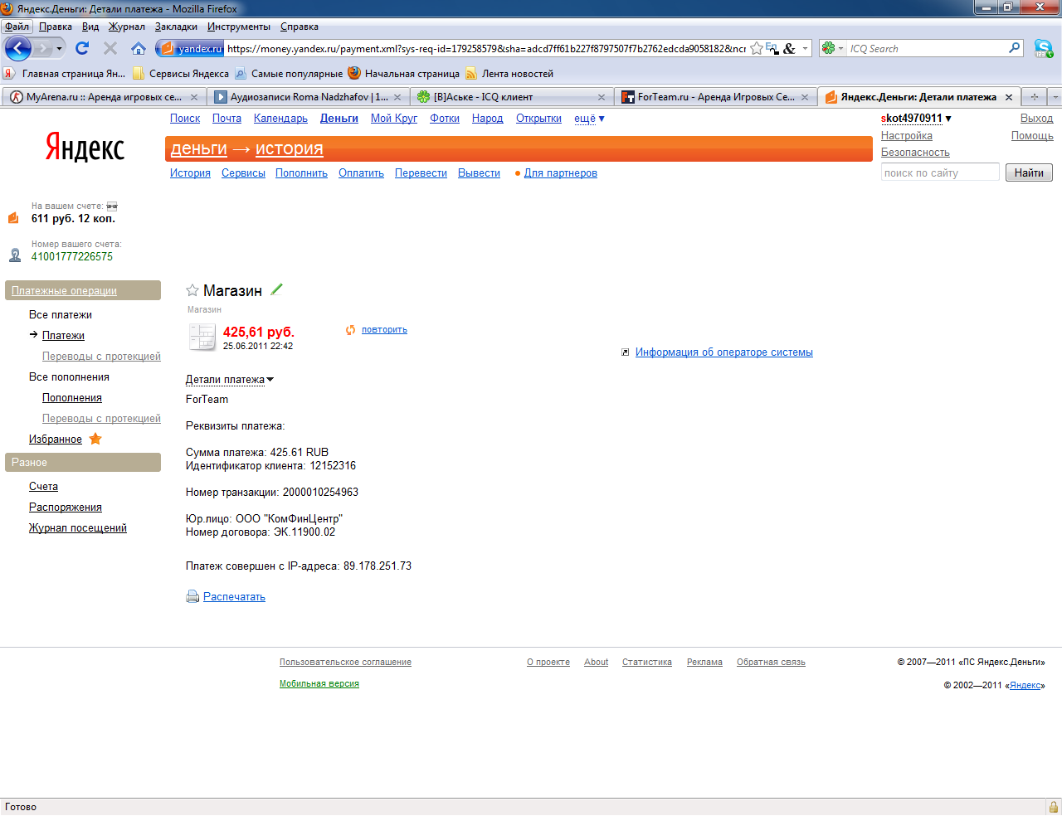Click the yandex.ru site identity badge
Screen dimensions: 1062x816
click(x=191, y=49)
